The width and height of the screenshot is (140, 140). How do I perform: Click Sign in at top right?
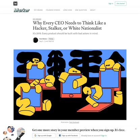click(x=111, y=4)
